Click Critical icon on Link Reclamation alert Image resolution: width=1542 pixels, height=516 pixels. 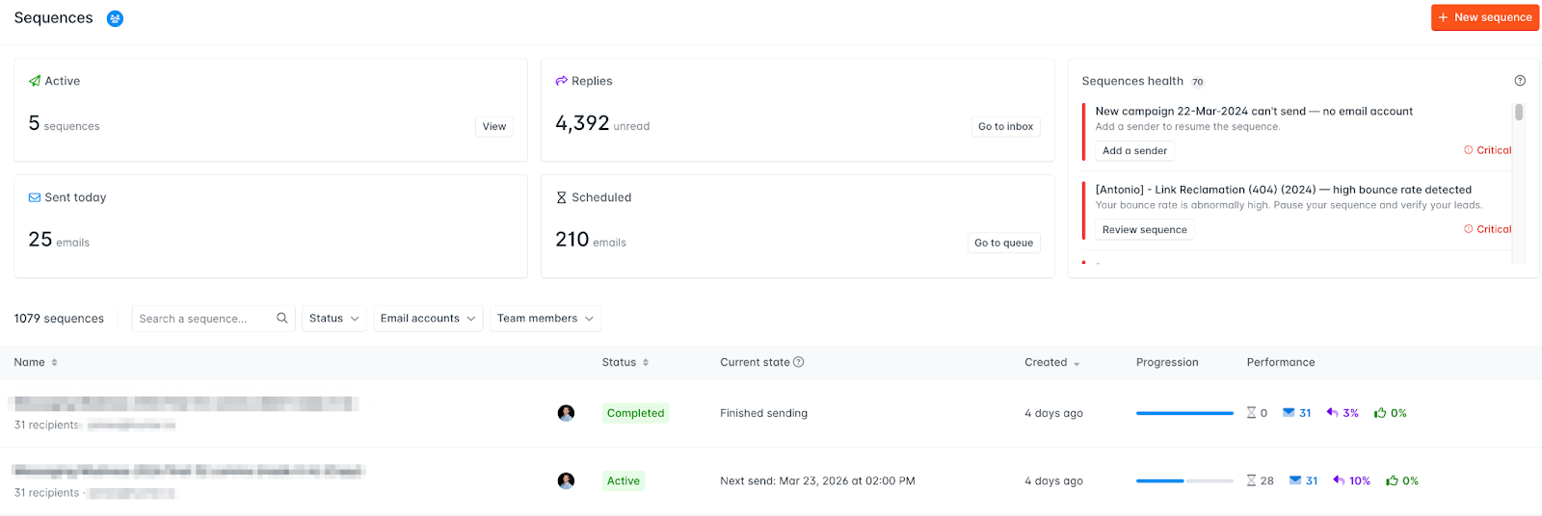tap(1469, 229)
